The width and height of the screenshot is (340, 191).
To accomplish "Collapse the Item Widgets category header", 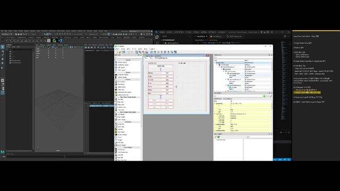I will pos(127,112).
